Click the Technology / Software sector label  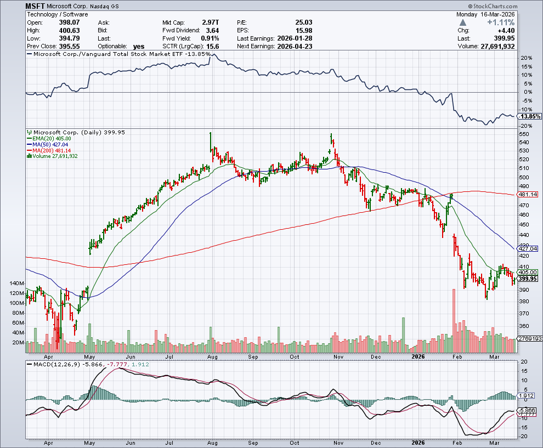click(58, 15)
